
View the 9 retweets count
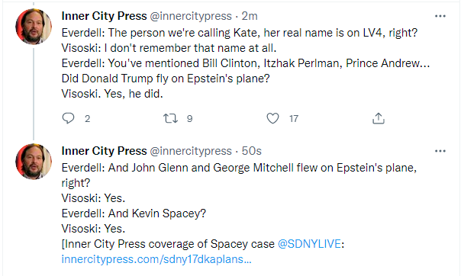click(x=190, y=118)
